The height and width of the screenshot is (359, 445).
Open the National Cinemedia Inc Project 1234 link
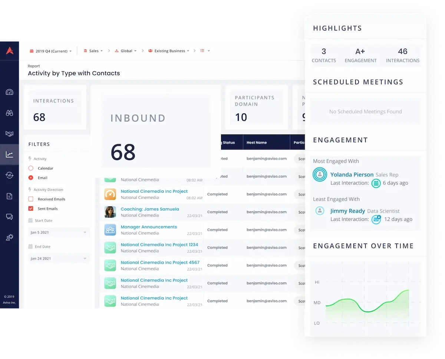click(x=159, y=245)
